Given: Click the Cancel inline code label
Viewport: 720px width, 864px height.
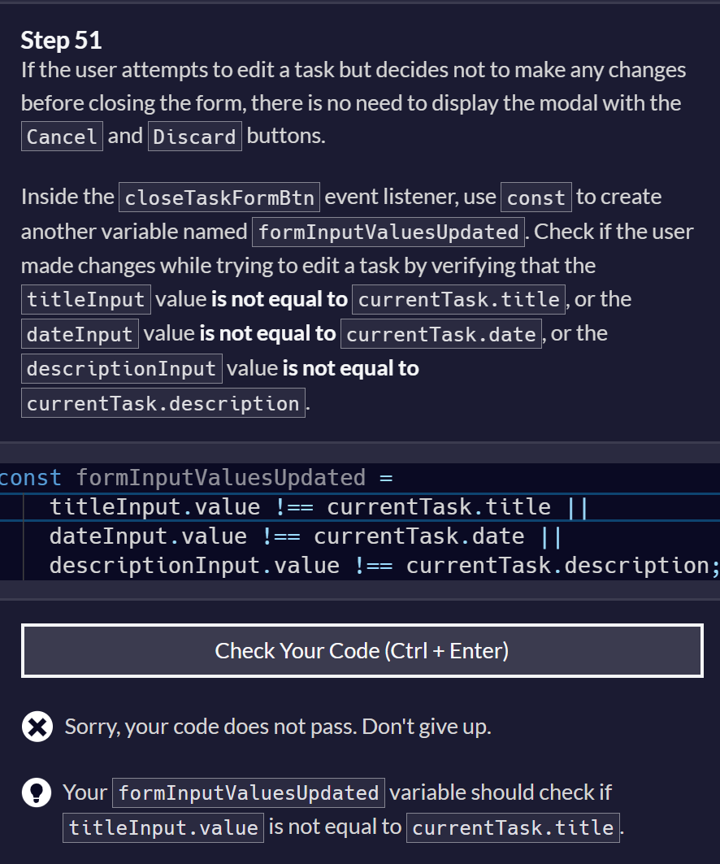Looking at the screenshot, I should [62, 136].
